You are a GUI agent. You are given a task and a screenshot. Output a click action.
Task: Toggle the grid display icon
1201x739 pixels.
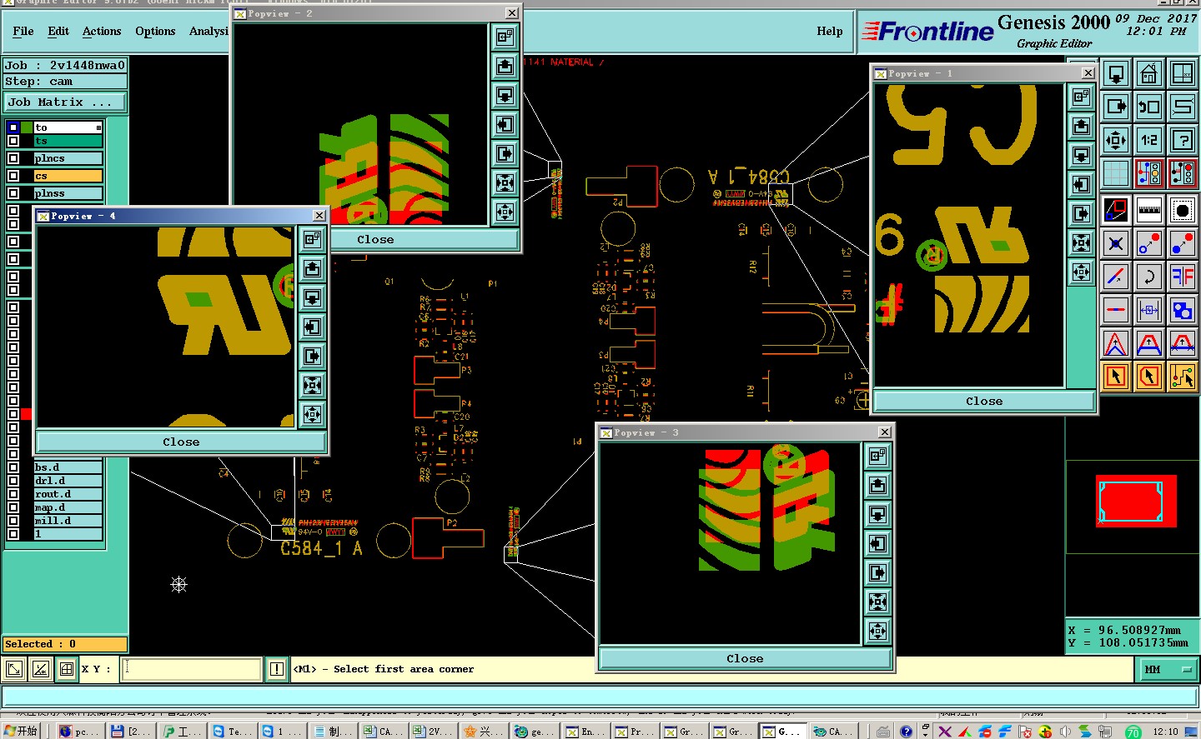(1115, 173)
